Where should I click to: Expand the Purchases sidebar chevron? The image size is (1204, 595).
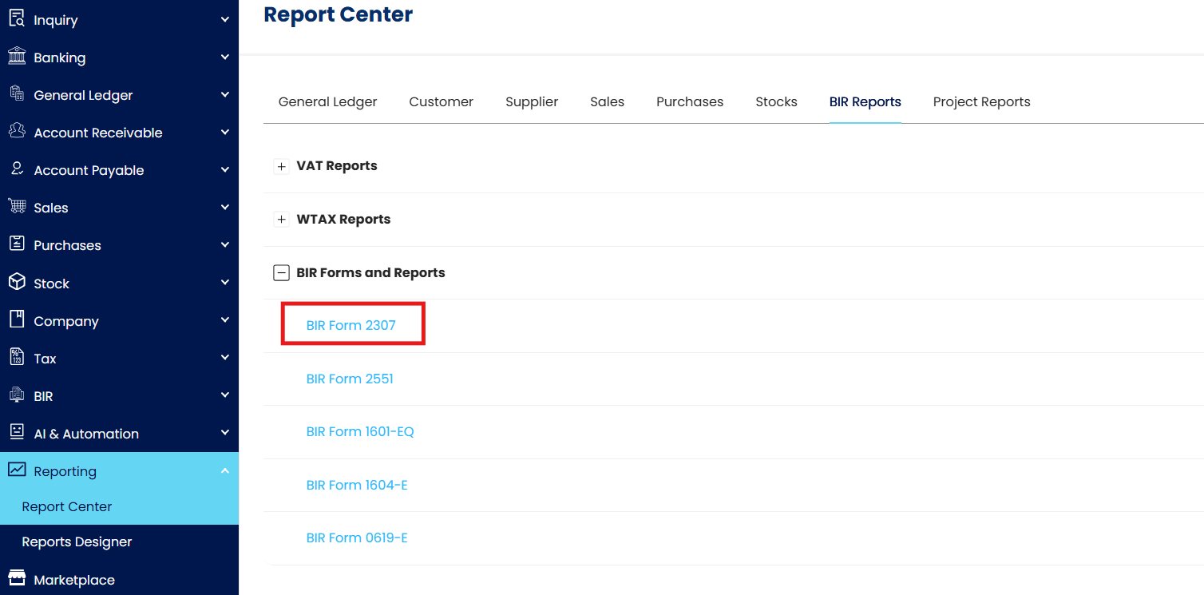[x=225, y=244]
